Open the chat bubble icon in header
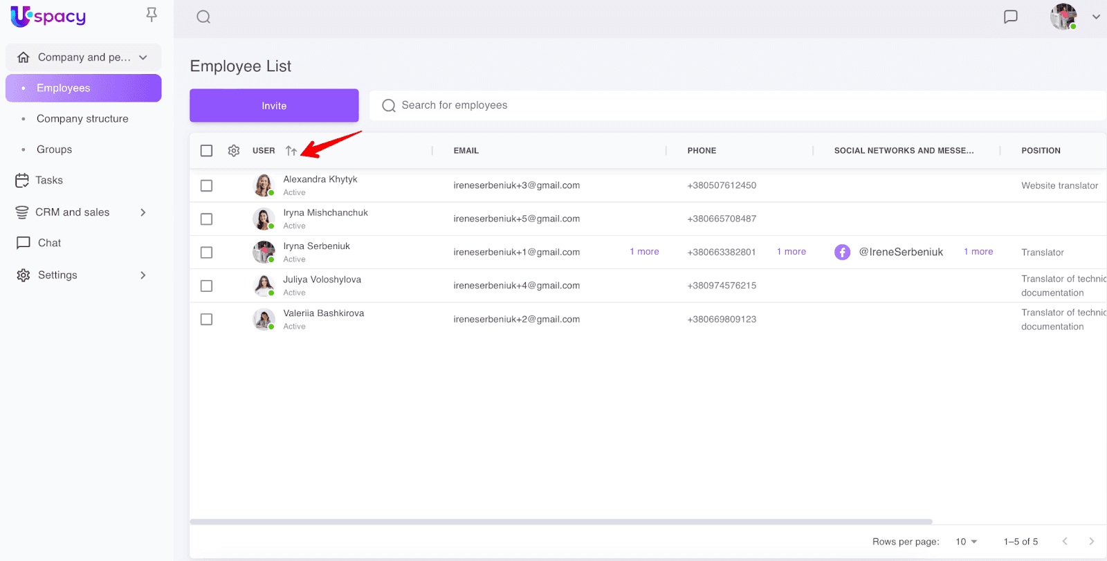Screen dimensions: 1107x561 click(1010, 17)
